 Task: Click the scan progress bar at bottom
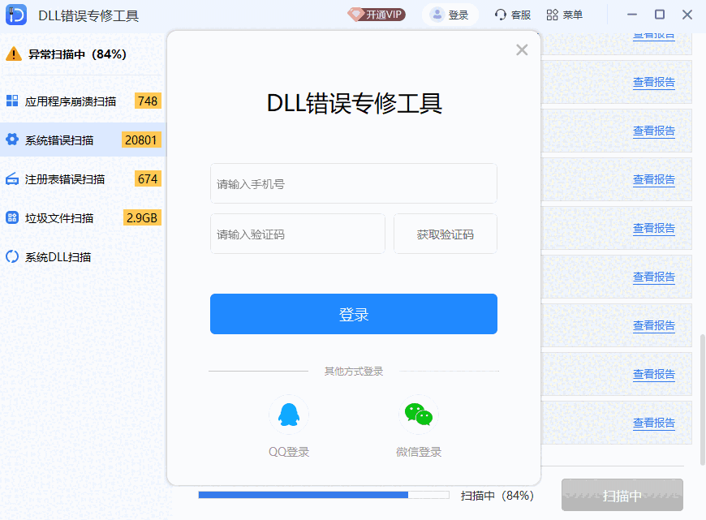coord(325,494)
